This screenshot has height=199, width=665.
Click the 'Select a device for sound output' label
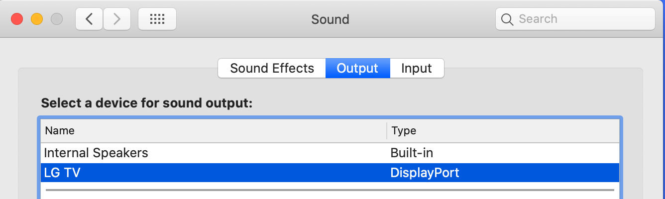147,103
